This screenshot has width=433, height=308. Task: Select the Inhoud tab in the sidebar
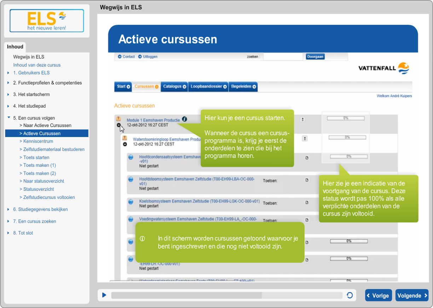point(15,46)
